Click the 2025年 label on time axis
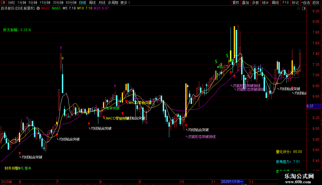 click(x=6, y=182)
